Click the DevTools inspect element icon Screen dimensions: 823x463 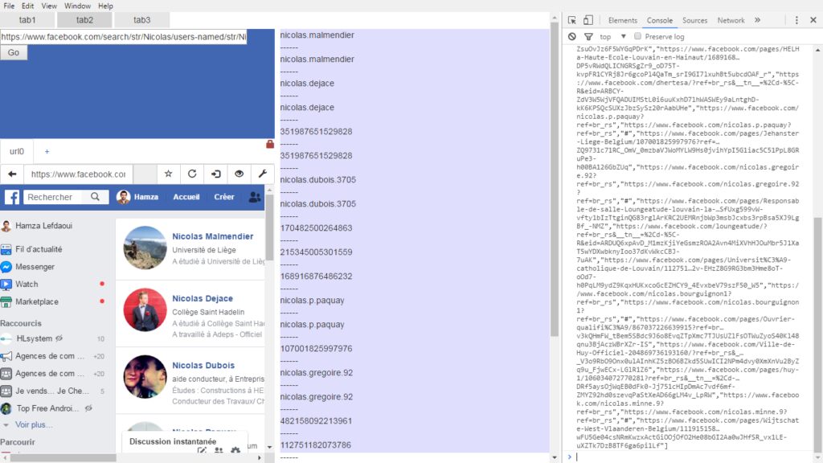[x=572, y=20]
